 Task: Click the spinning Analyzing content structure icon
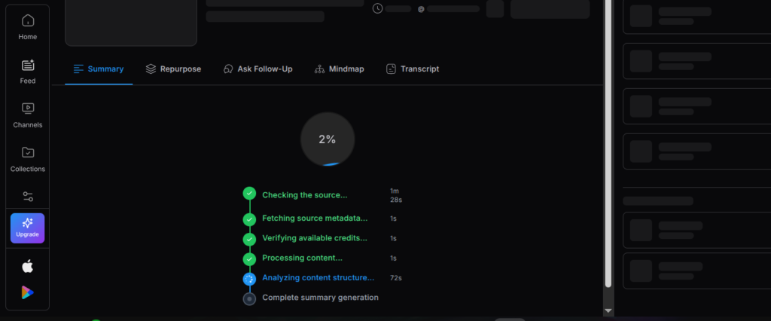click(249, 279)
